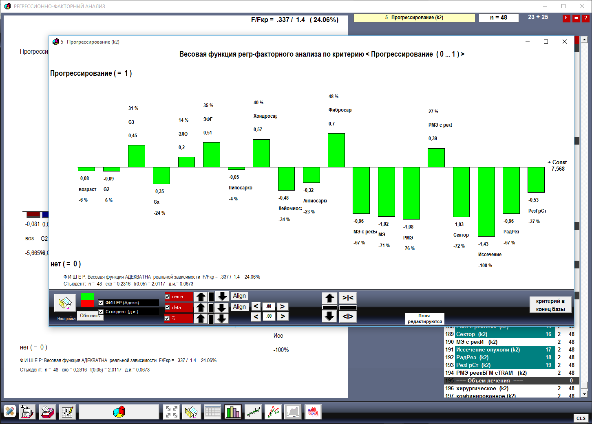The height and width of the screenshot is (424, 592).
Task: Click the pie chart button in bottom toolbar
Action: tap(119, 412)
